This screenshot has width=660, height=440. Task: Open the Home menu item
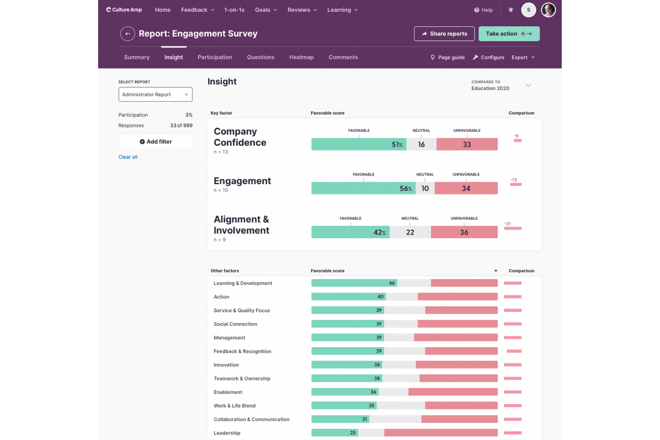point(163,10)
